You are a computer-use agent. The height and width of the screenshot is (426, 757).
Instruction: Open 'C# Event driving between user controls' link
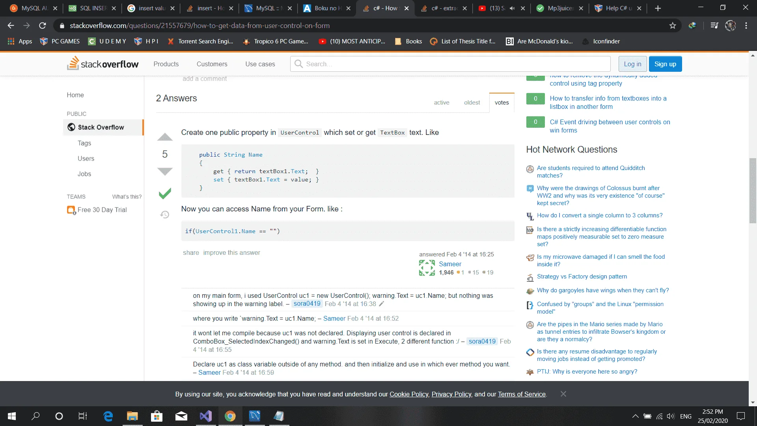[610, 126]
